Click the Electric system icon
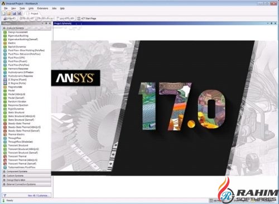Image resolution: width=279 pixels, height=204 pixels. pyautogui.click(x=5, y=43)
